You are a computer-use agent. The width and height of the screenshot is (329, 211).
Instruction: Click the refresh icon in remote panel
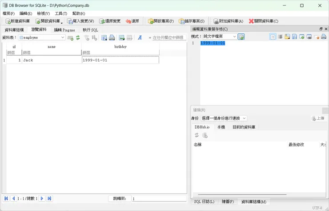197,135
